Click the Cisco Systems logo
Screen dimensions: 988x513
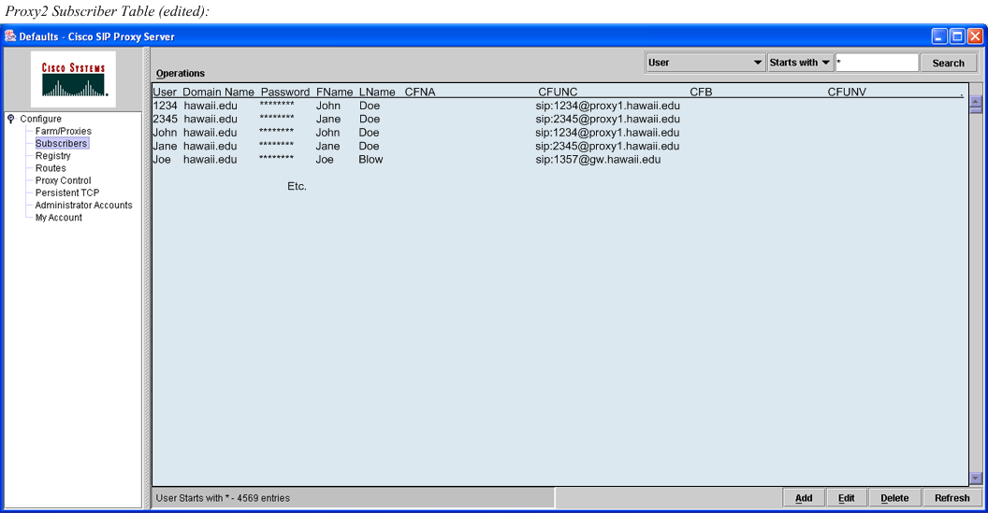point(73,79)
